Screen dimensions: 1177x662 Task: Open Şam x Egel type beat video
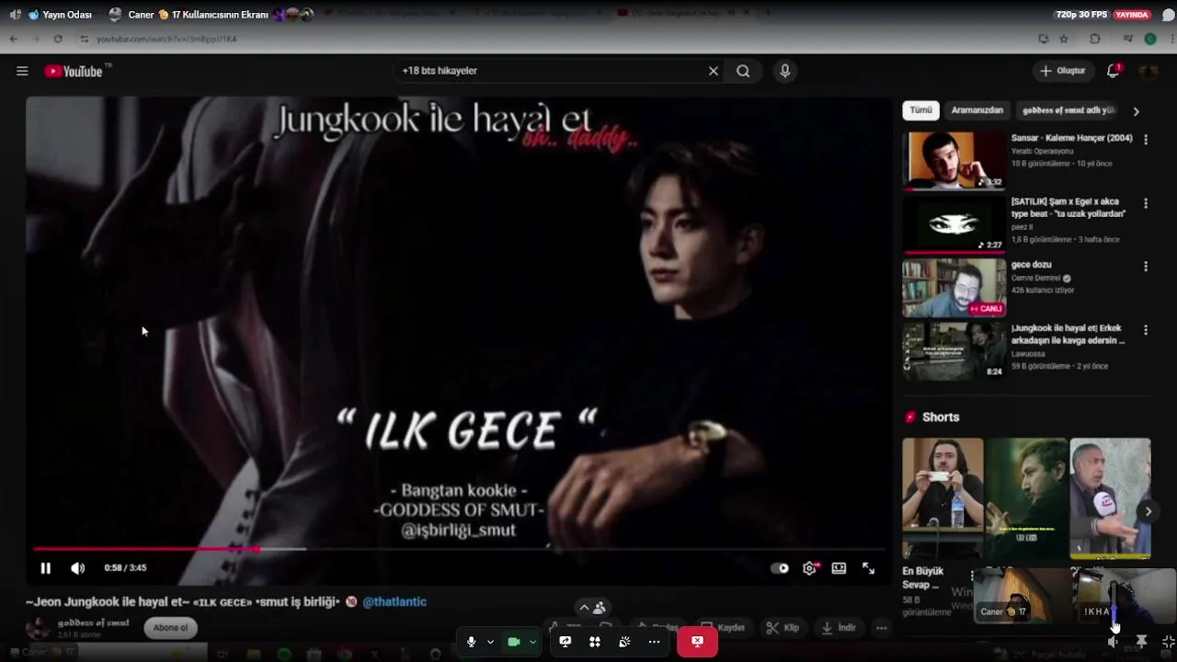954,223
